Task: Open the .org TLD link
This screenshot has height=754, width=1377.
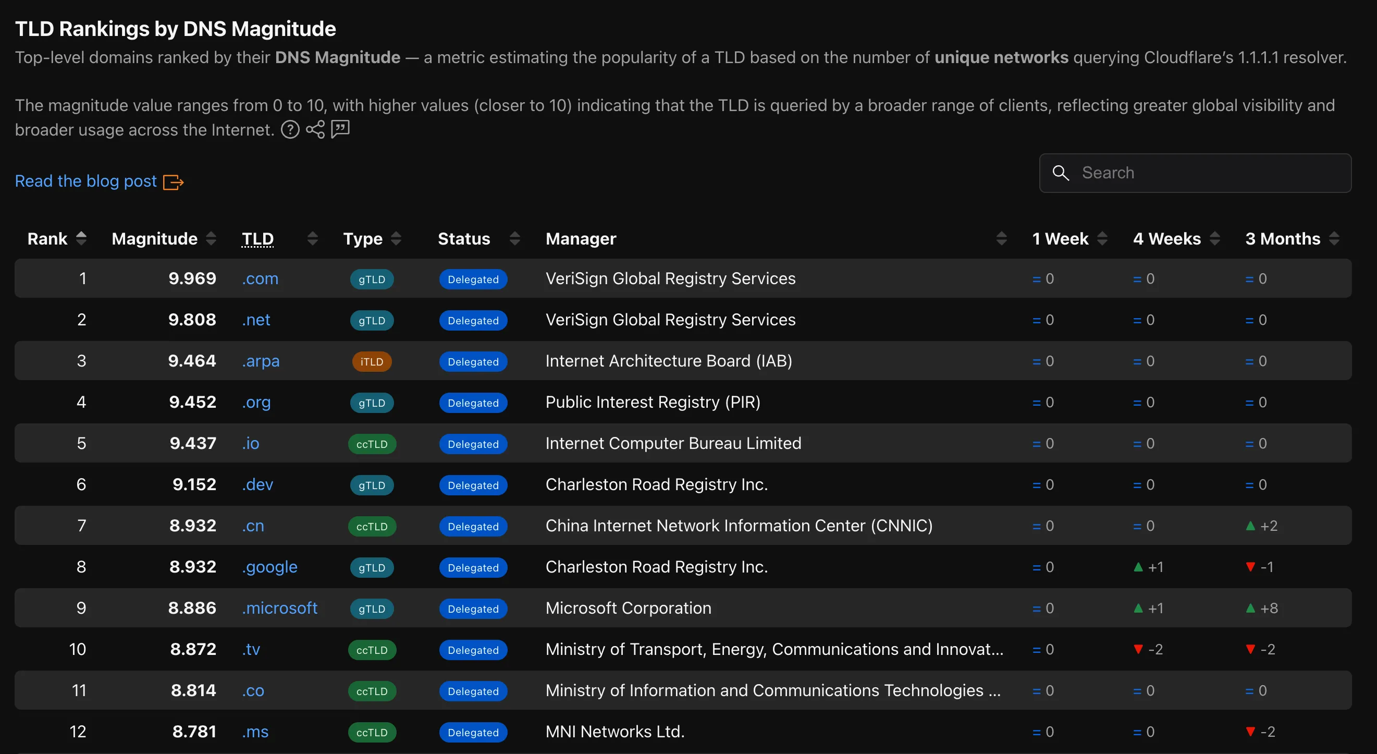Action: pyautogui.click(x=256, y=402)
